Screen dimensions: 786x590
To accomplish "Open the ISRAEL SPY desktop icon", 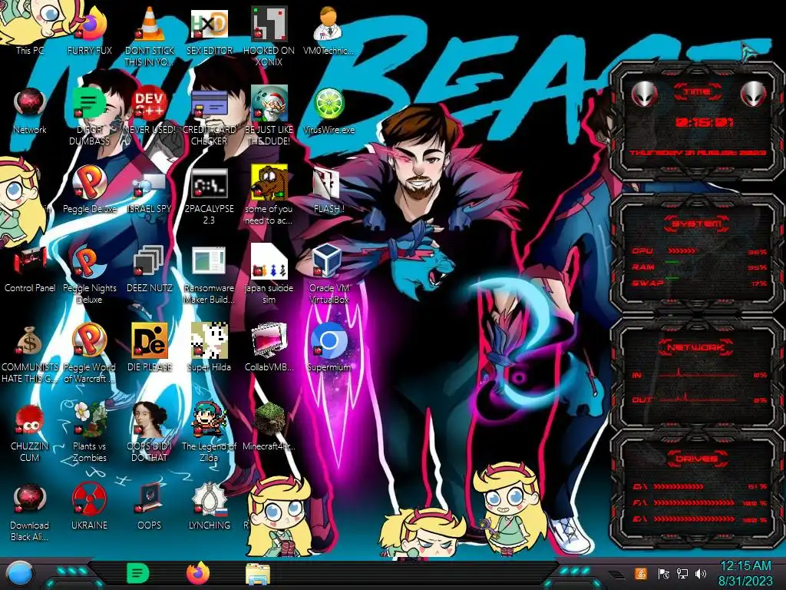I will [x=150, y=190].
